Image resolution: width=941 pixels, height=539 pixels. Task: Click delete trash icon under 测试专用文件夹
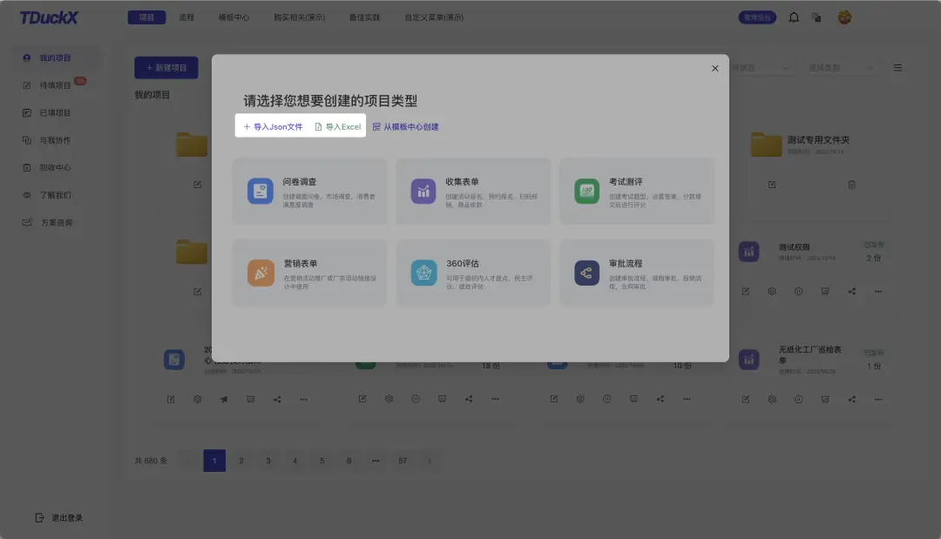851,185
